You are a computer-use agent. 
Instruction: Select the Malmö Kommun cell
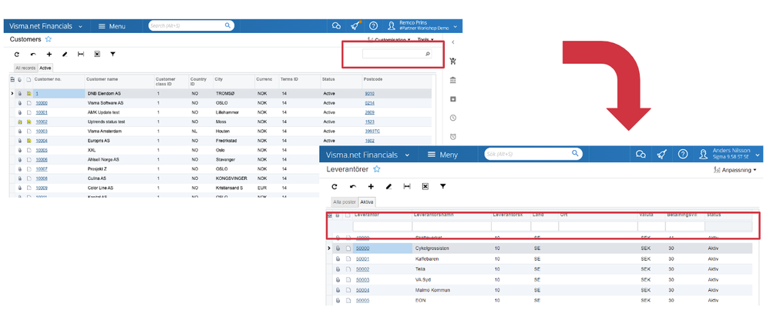[x=433, y=290]
